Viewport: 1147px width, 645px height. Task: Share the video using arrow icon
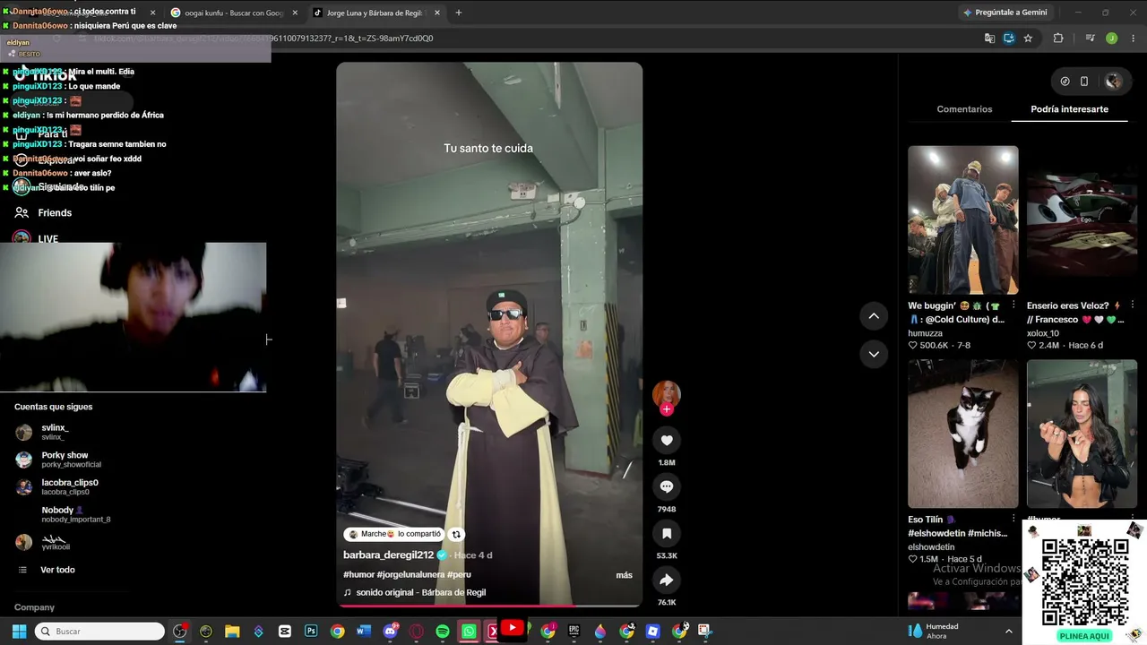click(667, 580)
